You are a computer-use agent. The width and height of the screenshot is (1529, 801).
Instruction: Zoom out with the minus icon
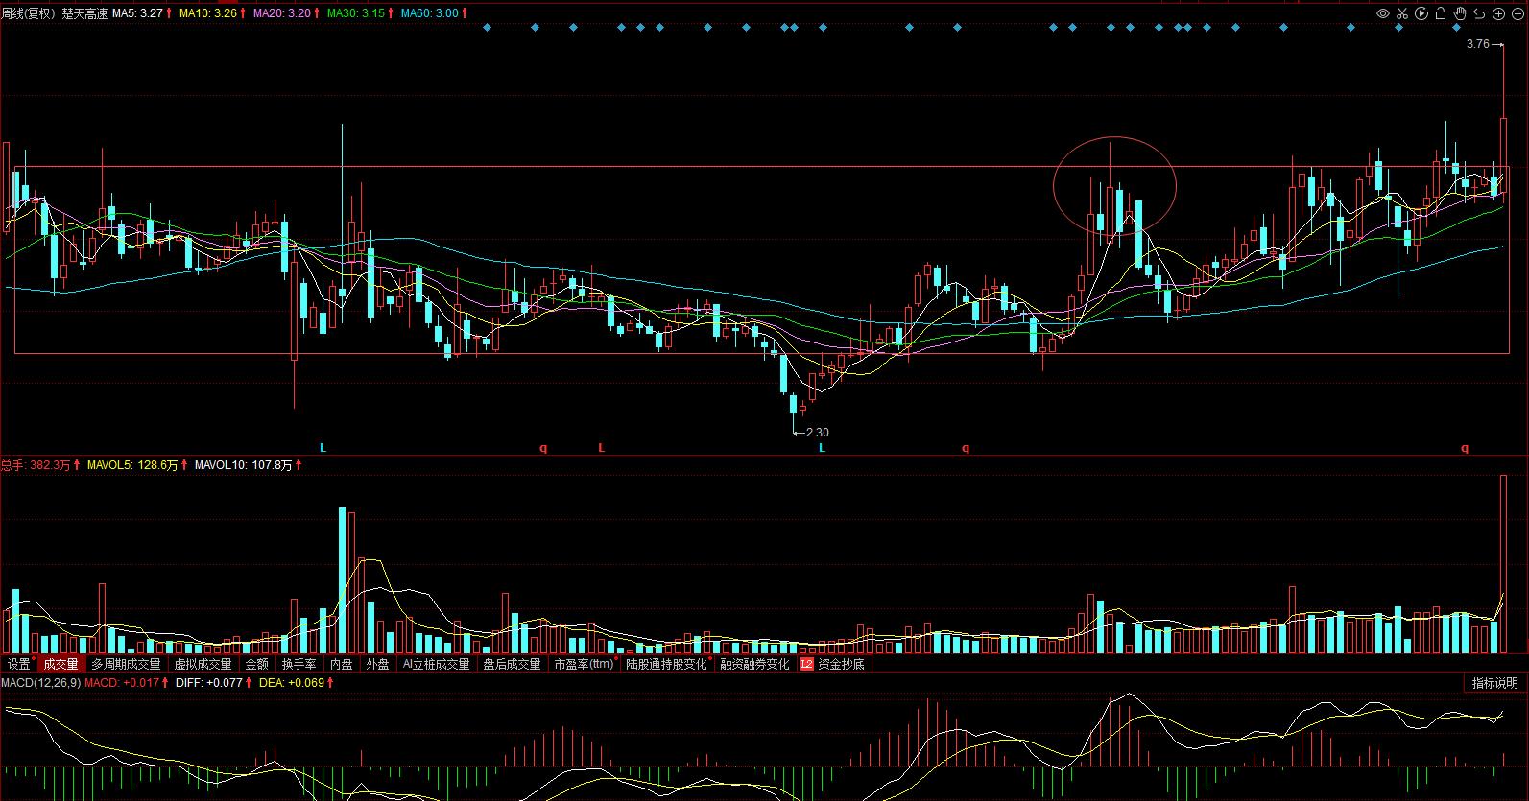[1517, 13]
